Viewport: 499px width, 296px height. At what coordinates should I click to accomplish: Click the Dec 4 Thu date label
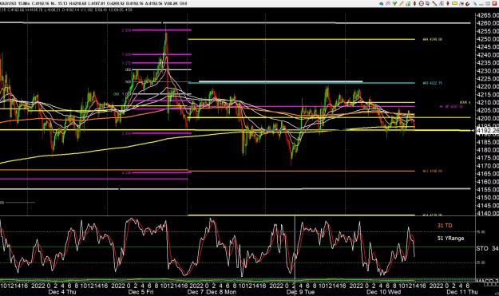(62, 292)
